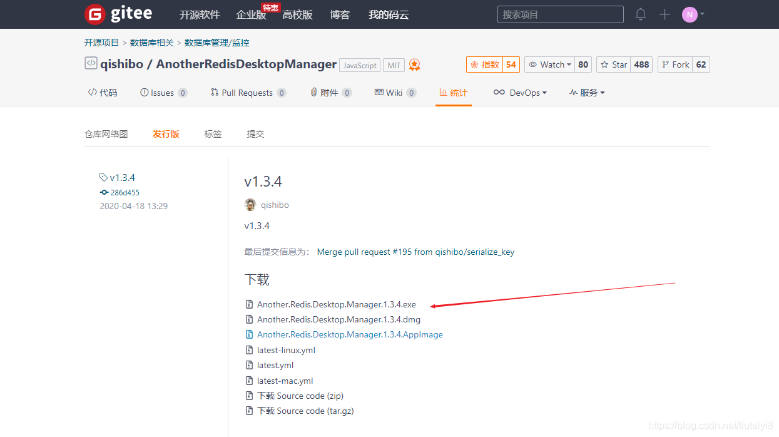
Task: Click the Fork count 62
Action: coord(701,64)
